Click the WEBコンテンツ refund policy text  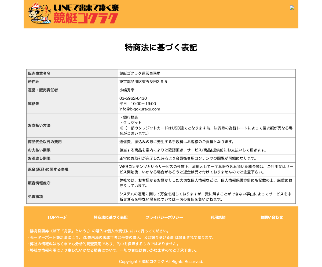206,169
